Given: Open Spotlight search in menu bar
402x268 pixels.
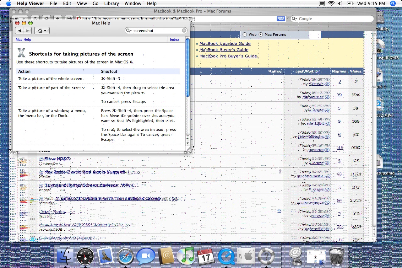Looking at the screenshot, I should click(x=393, y=3).
